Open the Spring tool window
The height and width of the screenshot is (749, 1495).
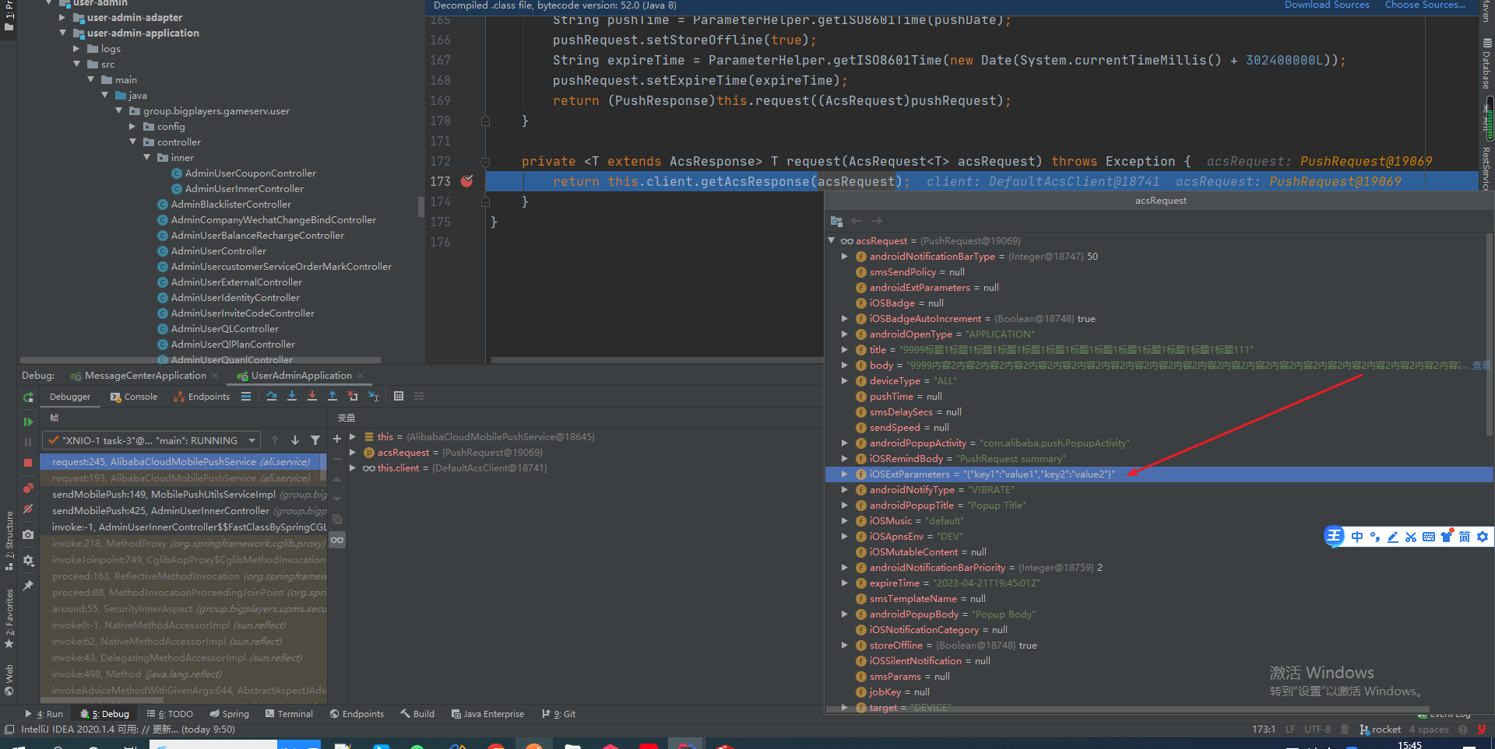(230, 714)
